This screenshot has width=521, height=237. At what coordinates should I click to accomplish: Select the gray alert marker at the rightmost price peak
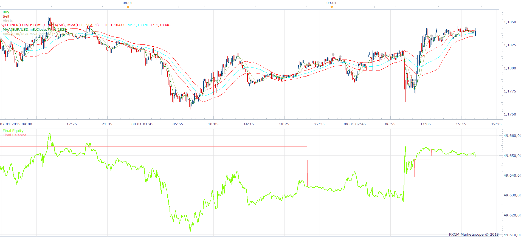pyautogui.click(x=466, y=28)
